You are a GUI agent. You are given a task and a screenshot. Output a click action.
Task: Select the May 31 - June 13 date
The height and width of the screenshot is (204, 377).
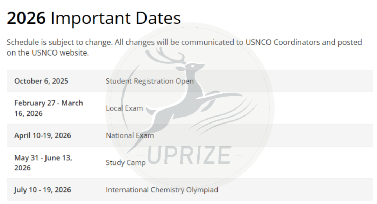pos(43,163)
